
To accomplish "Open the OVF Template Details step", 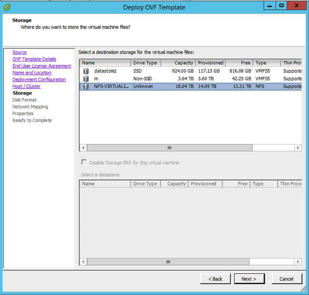I will [34, 59].
